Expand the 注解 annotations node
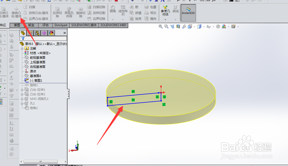The width and height of the screenshot is (288, 166). pyautogui.click(x=22, y=49)
